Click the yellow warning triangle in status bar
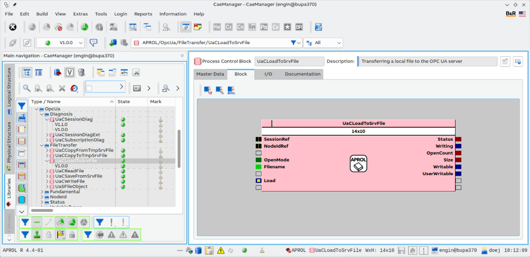Viewport: 530px width, 257px height. 221,250
